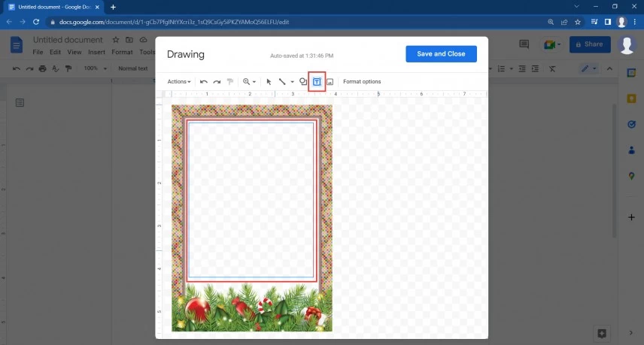Click the Paint format icon in Drawing

(229, 81)
